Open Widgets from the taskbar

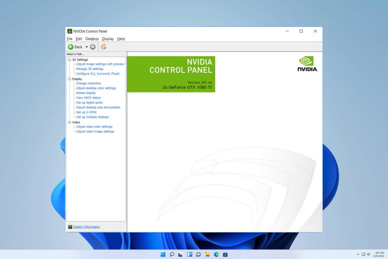pyautogui.click(x=190, y=254)
